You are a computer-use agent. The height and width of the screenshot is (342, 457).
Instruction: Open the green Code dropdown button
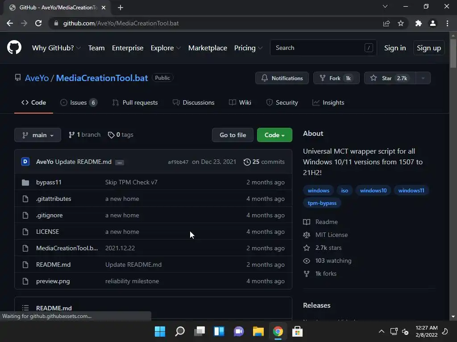(274, 135)
